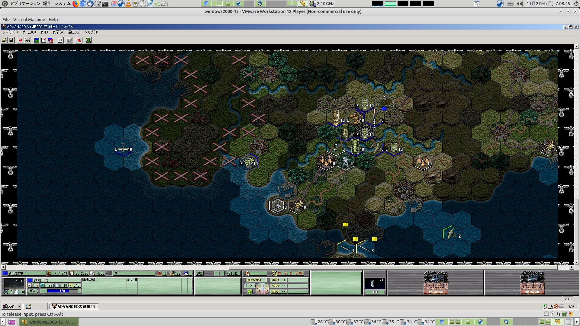This screenshot has height=326, width=580.
Task: Click the ship unit labeled 4
Action: coord(346,248)
